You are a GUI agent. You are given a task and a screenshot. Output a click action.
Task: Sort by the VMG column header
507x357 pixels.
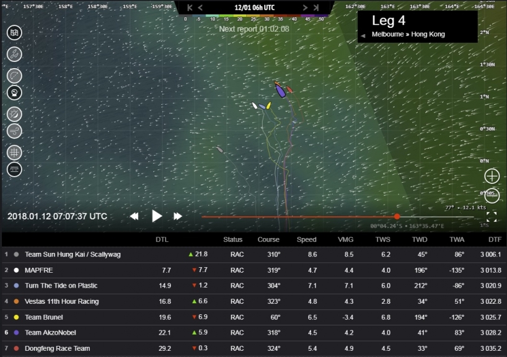[345, 239]
